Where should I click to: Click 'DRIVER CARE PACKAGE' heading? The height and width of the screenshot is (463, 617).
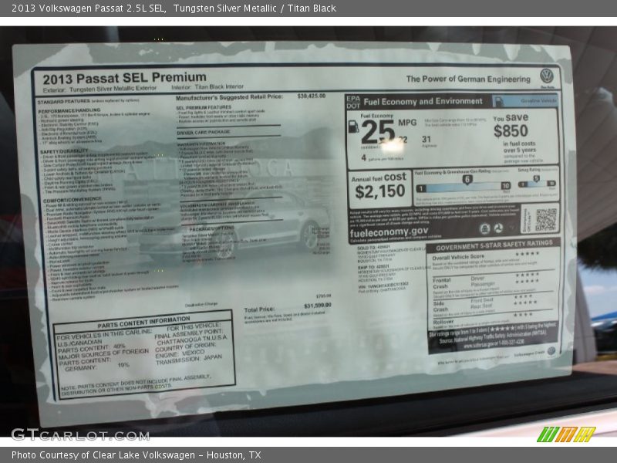[204, 132]
